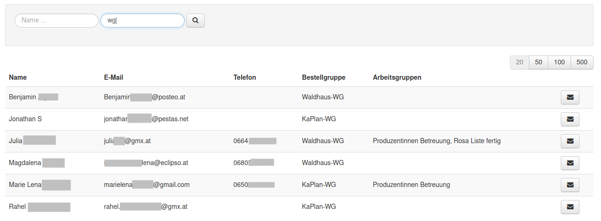
Task: Click the search magnifier button
Action: coord(195,21)
